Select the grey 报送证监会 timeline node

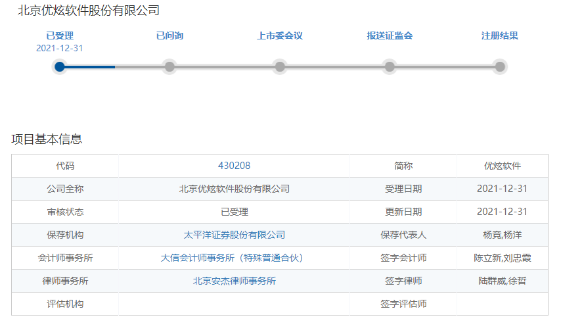pos(390,66)
